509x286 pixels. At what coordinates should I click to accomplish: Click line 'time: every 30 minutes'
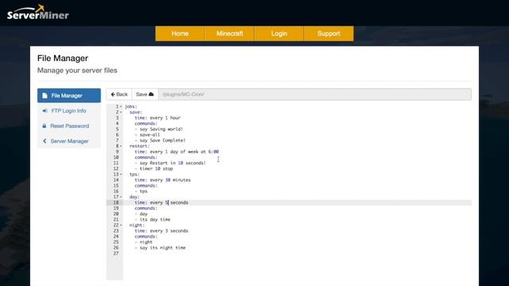coord(162,180)
